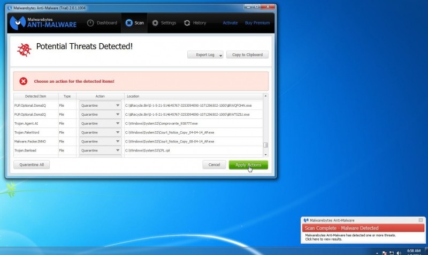Open the Export Log dropdown
Screen dimensions: 428x255
coord(205,55)
